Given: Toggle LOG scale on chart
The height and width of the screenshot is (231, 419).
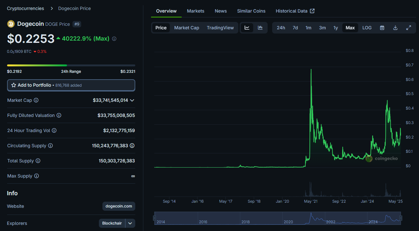Looking at the screenshot, I should [367, 28].
